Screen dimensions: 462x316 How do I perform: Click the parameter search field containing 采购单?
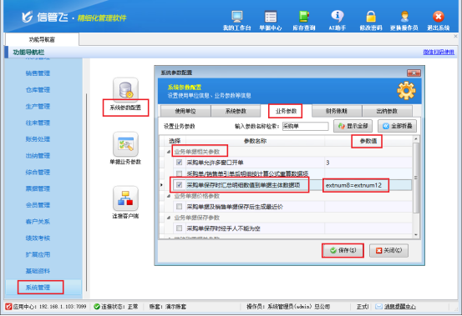[x=305, y=127]
